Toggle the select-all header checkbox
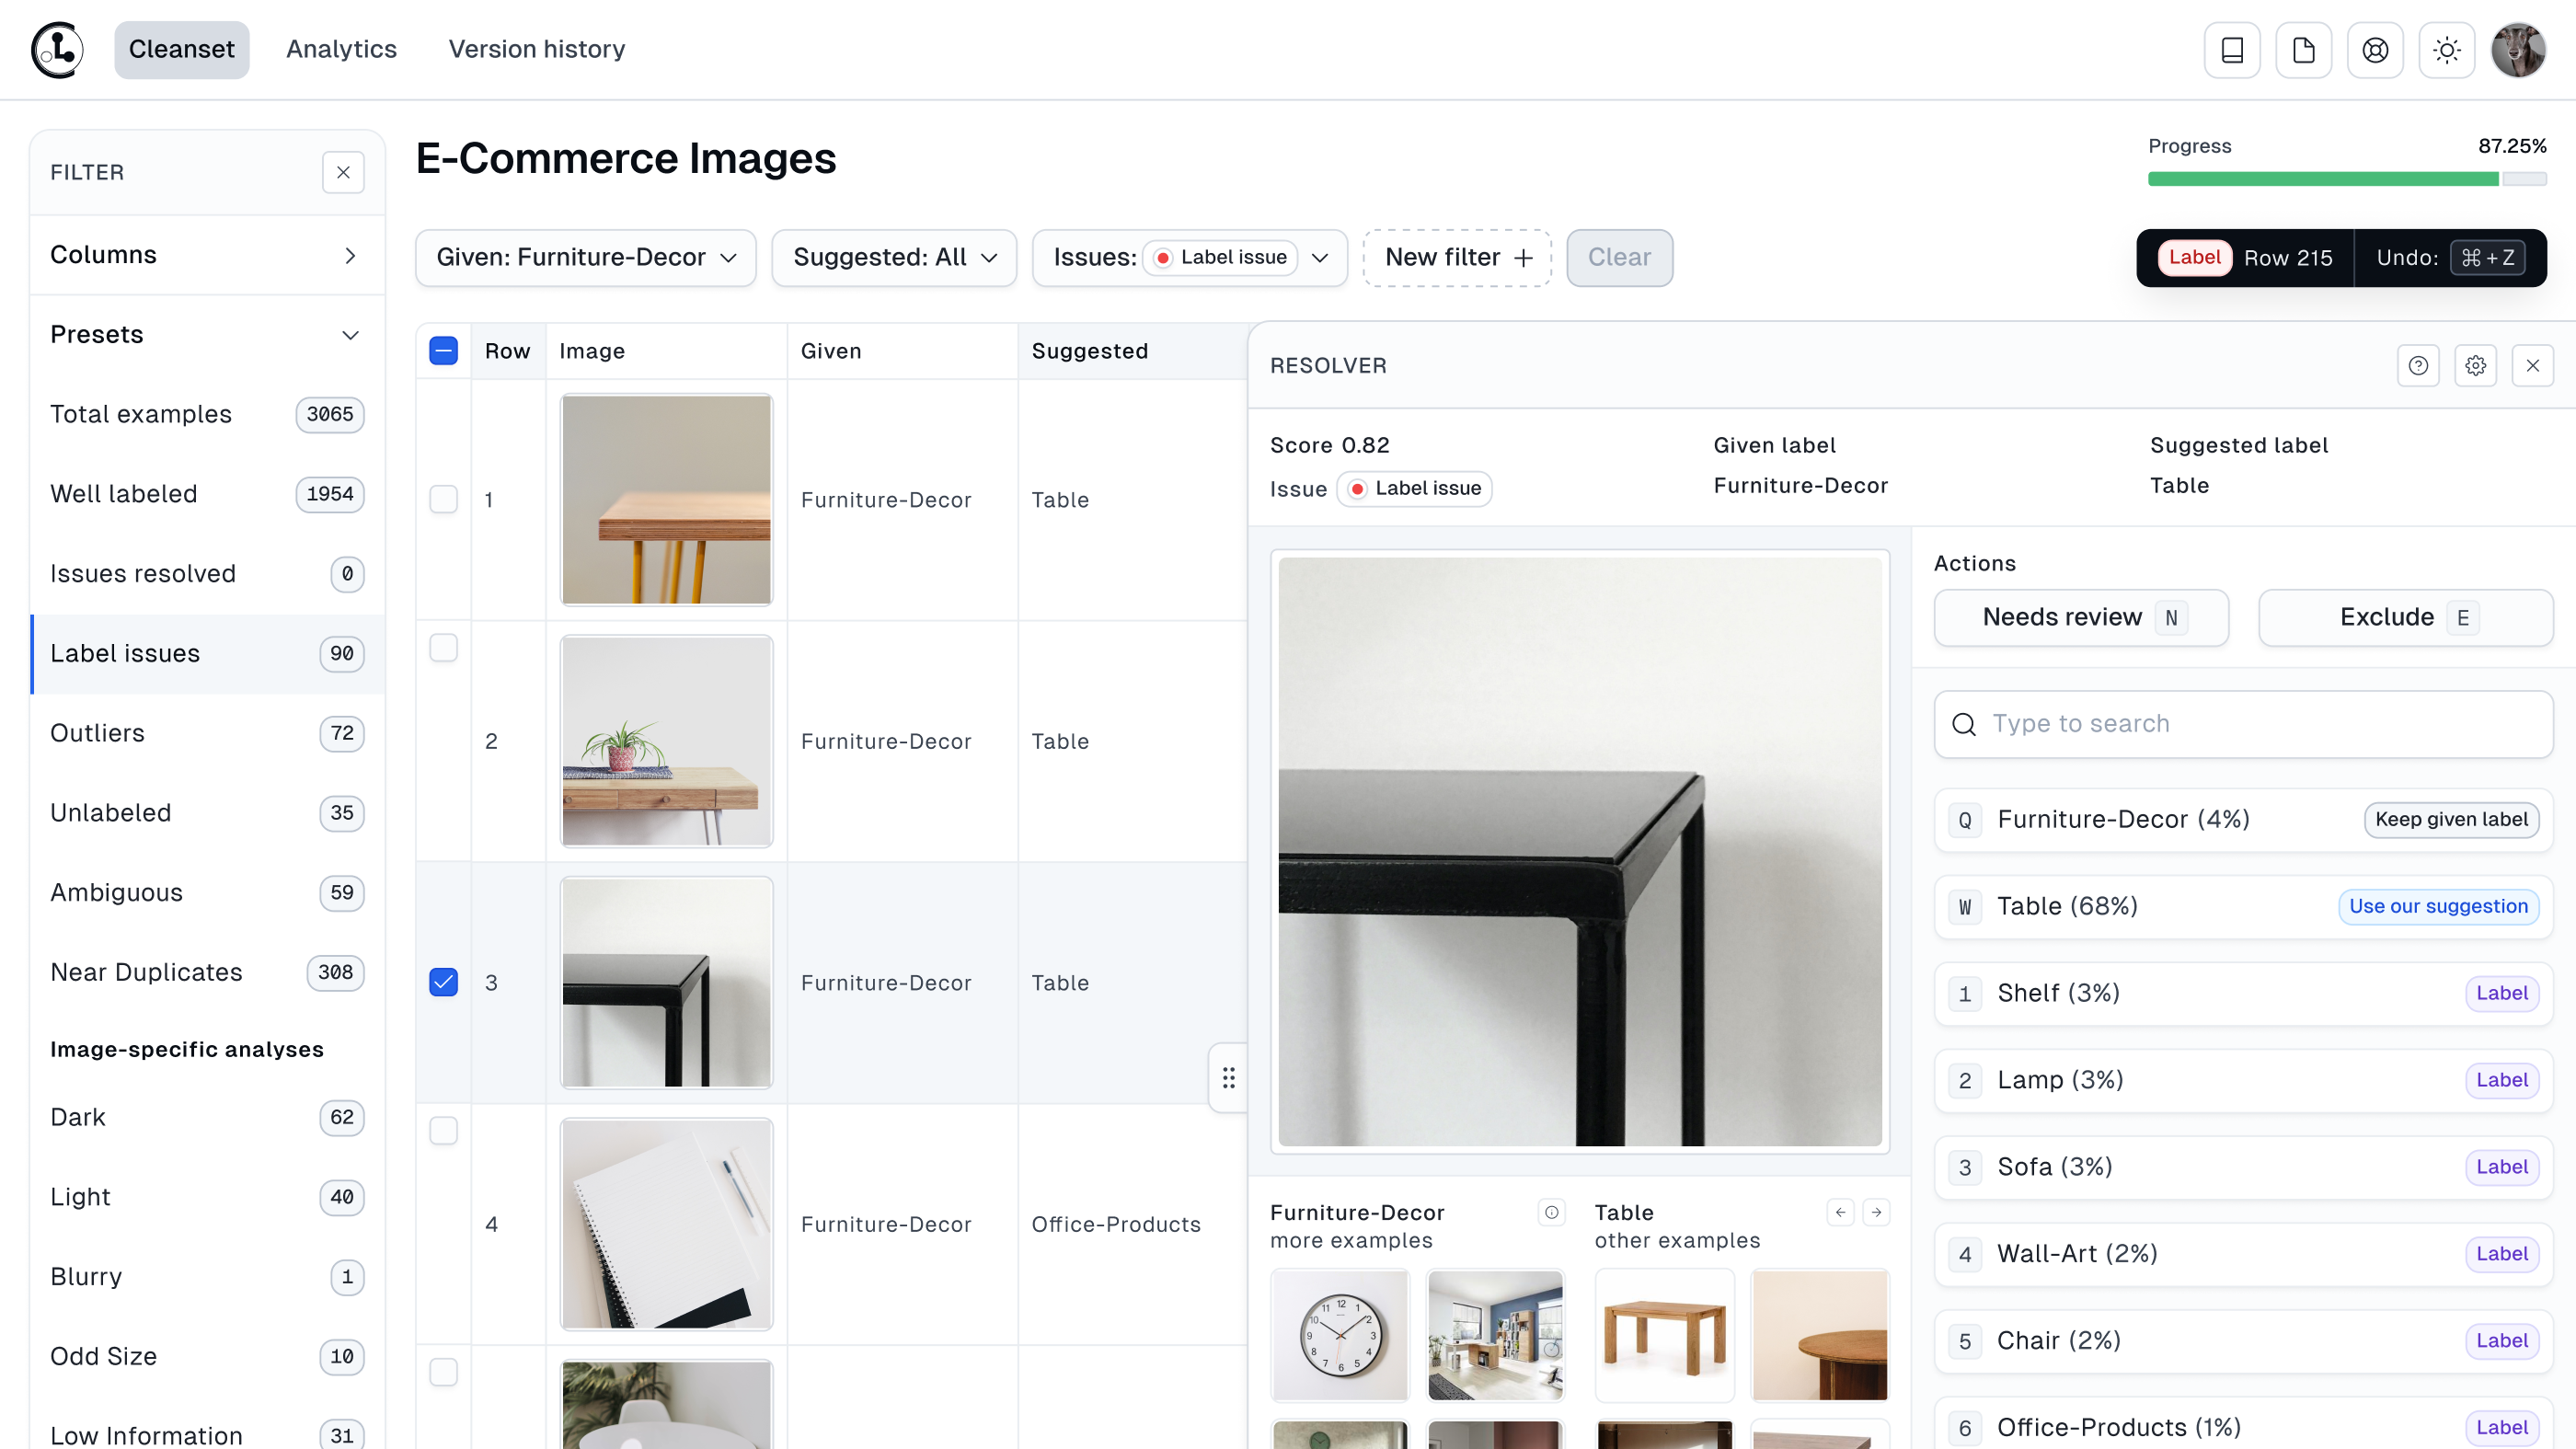 point(443,351)
